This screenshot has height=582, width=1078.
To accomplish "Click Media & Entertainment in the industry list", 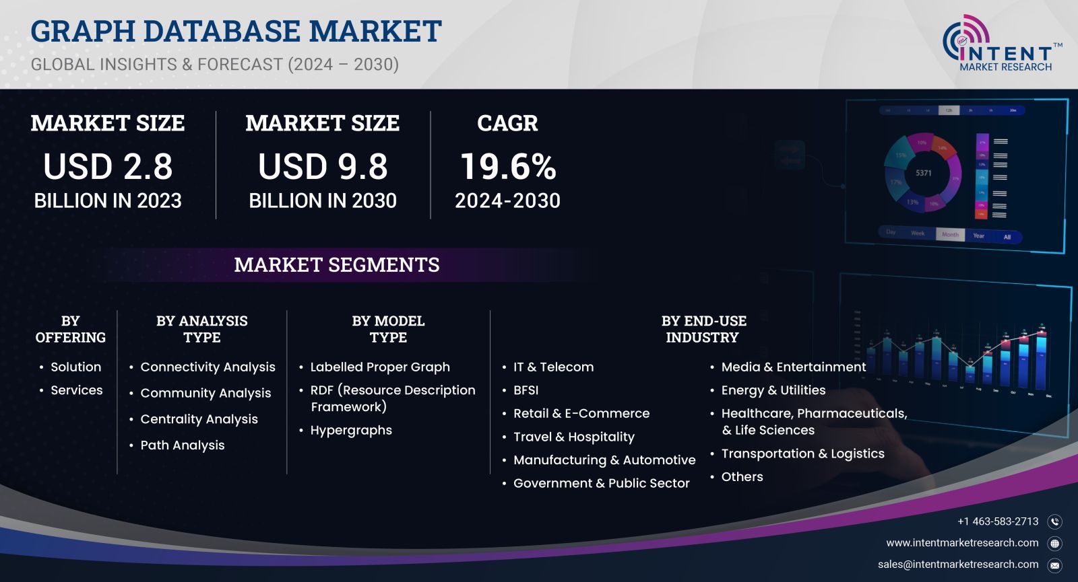I will click(x=794, y=367).
